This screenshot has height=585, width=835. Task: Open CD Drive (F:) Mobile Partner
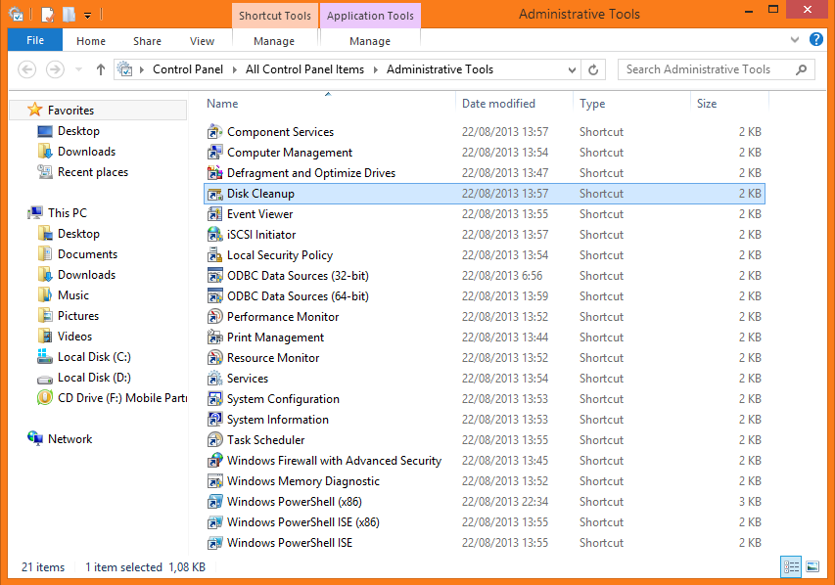[112, 397]
